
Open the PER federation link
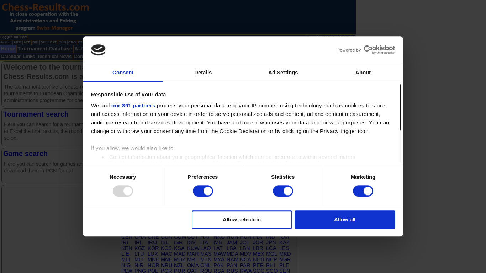coord(258,265)
